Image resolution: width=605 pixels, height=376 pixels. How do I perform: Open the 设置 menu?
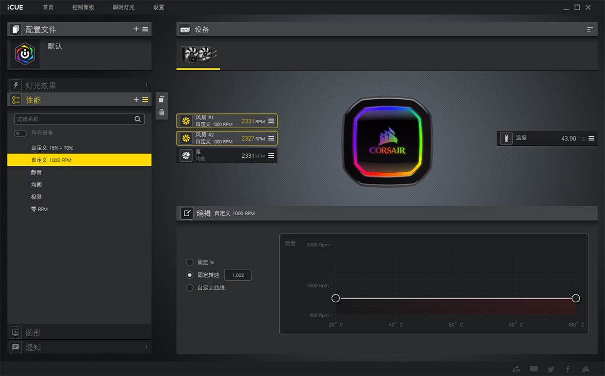tap(159, 8)
